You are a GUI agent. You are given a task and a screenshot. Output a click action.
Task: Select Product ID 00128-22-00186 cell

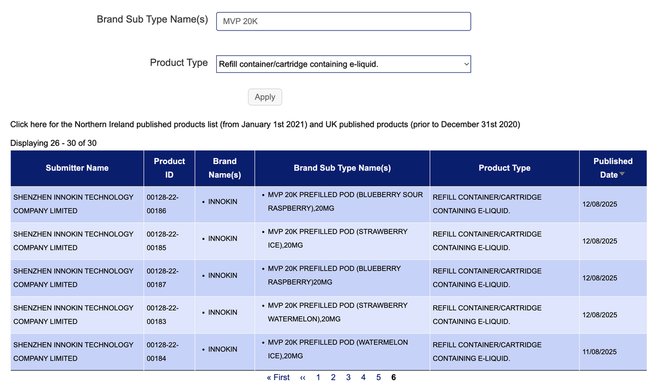[170, 204]
